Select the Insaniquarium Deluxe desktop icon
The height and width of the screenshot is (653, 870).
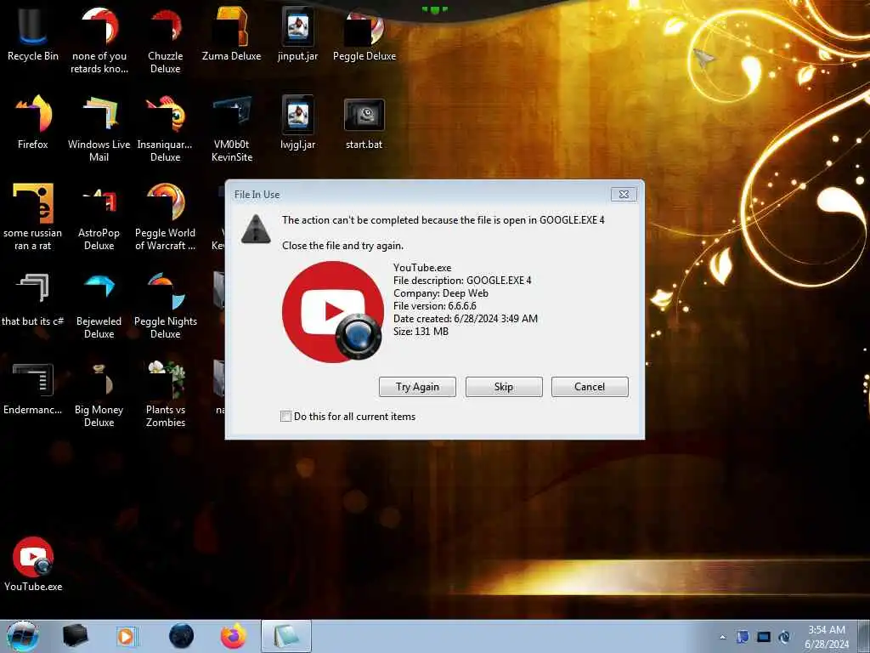pyautogui.click(x=166, y=128)
